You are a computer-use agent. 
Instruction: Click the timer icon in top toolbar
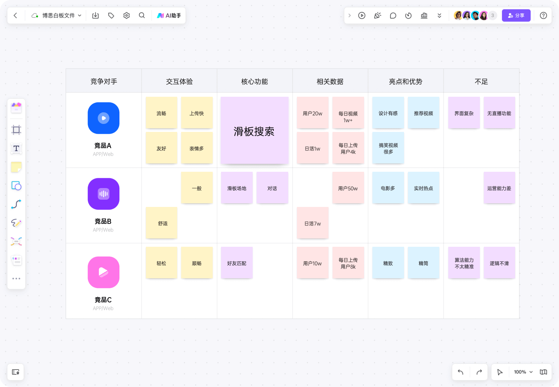click(x=408, y=16)
